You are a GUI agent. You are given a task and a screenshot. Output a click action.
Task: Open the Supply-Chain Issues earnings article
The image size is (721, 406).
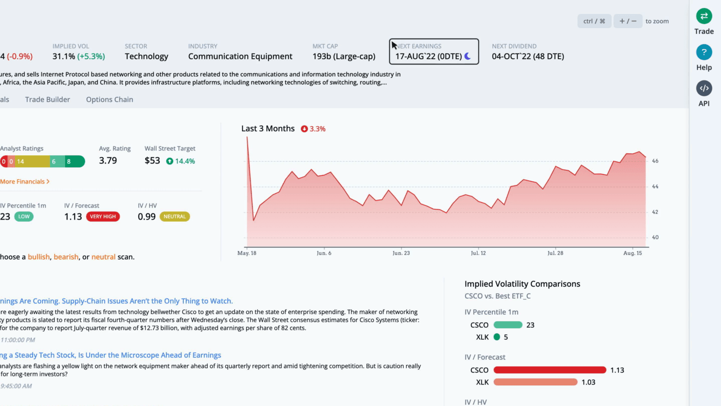tap(116, 301)
